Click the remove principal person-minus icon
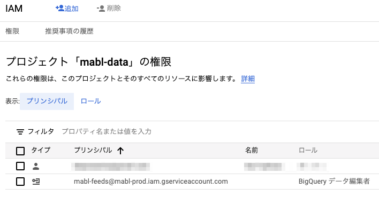 tap(101, 8)
